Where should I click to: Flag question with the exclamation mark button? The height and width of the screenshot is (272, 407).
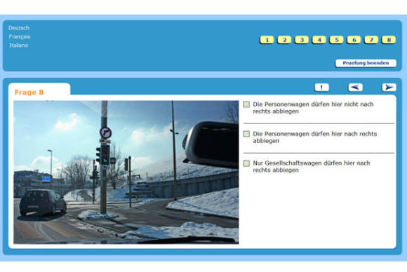pos(321,88)
